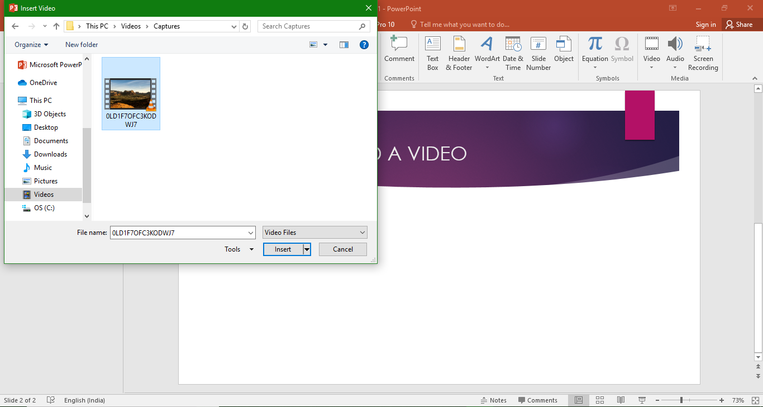Screen dimensions: 763x407
Task: Open the Tools dropdown menu
Action: coord(239,249)
